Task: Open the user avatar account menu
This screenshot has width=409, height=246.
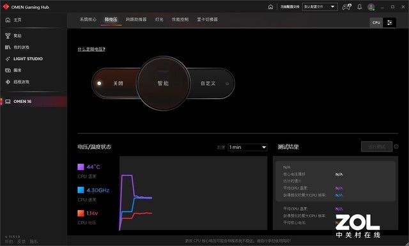Action: 371,7
